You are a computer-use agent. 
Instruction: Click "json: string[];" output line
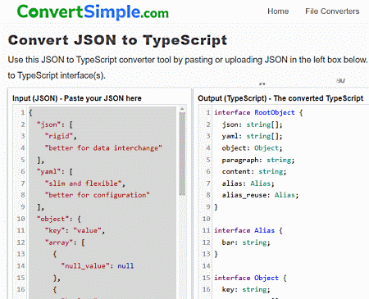[252, 125]
